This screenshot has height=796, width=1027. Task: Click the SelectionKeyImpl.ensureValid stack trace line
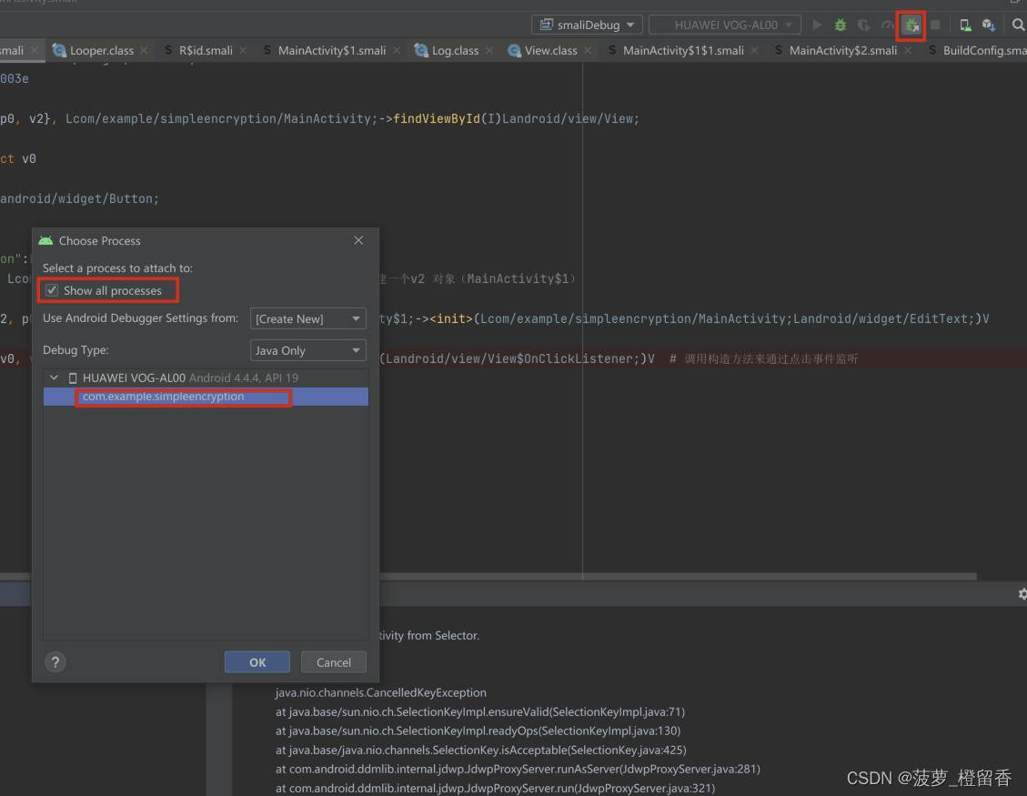click(480, 711)
